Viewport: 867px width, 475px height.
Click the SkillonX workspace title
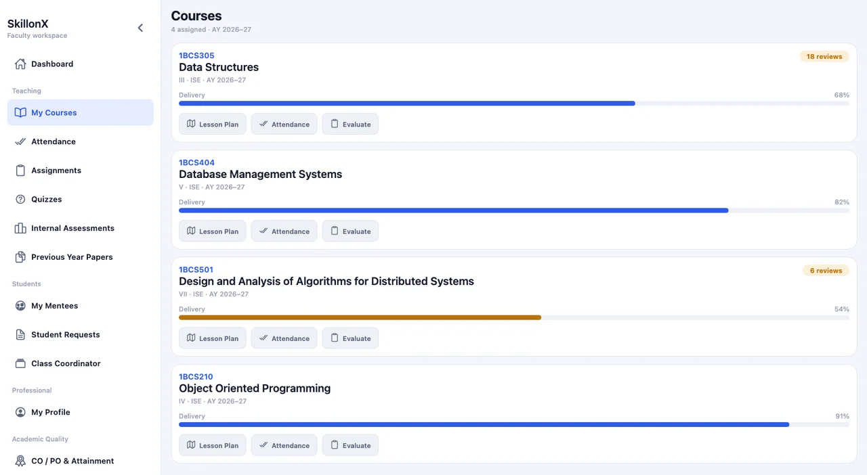pyautogui.click(x=28, y=24)
